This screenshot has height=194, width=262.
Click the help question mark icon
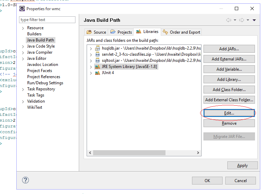click(25, 180)
